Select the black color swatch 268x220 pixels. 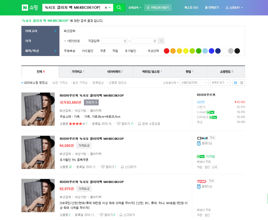click(237, 51)
